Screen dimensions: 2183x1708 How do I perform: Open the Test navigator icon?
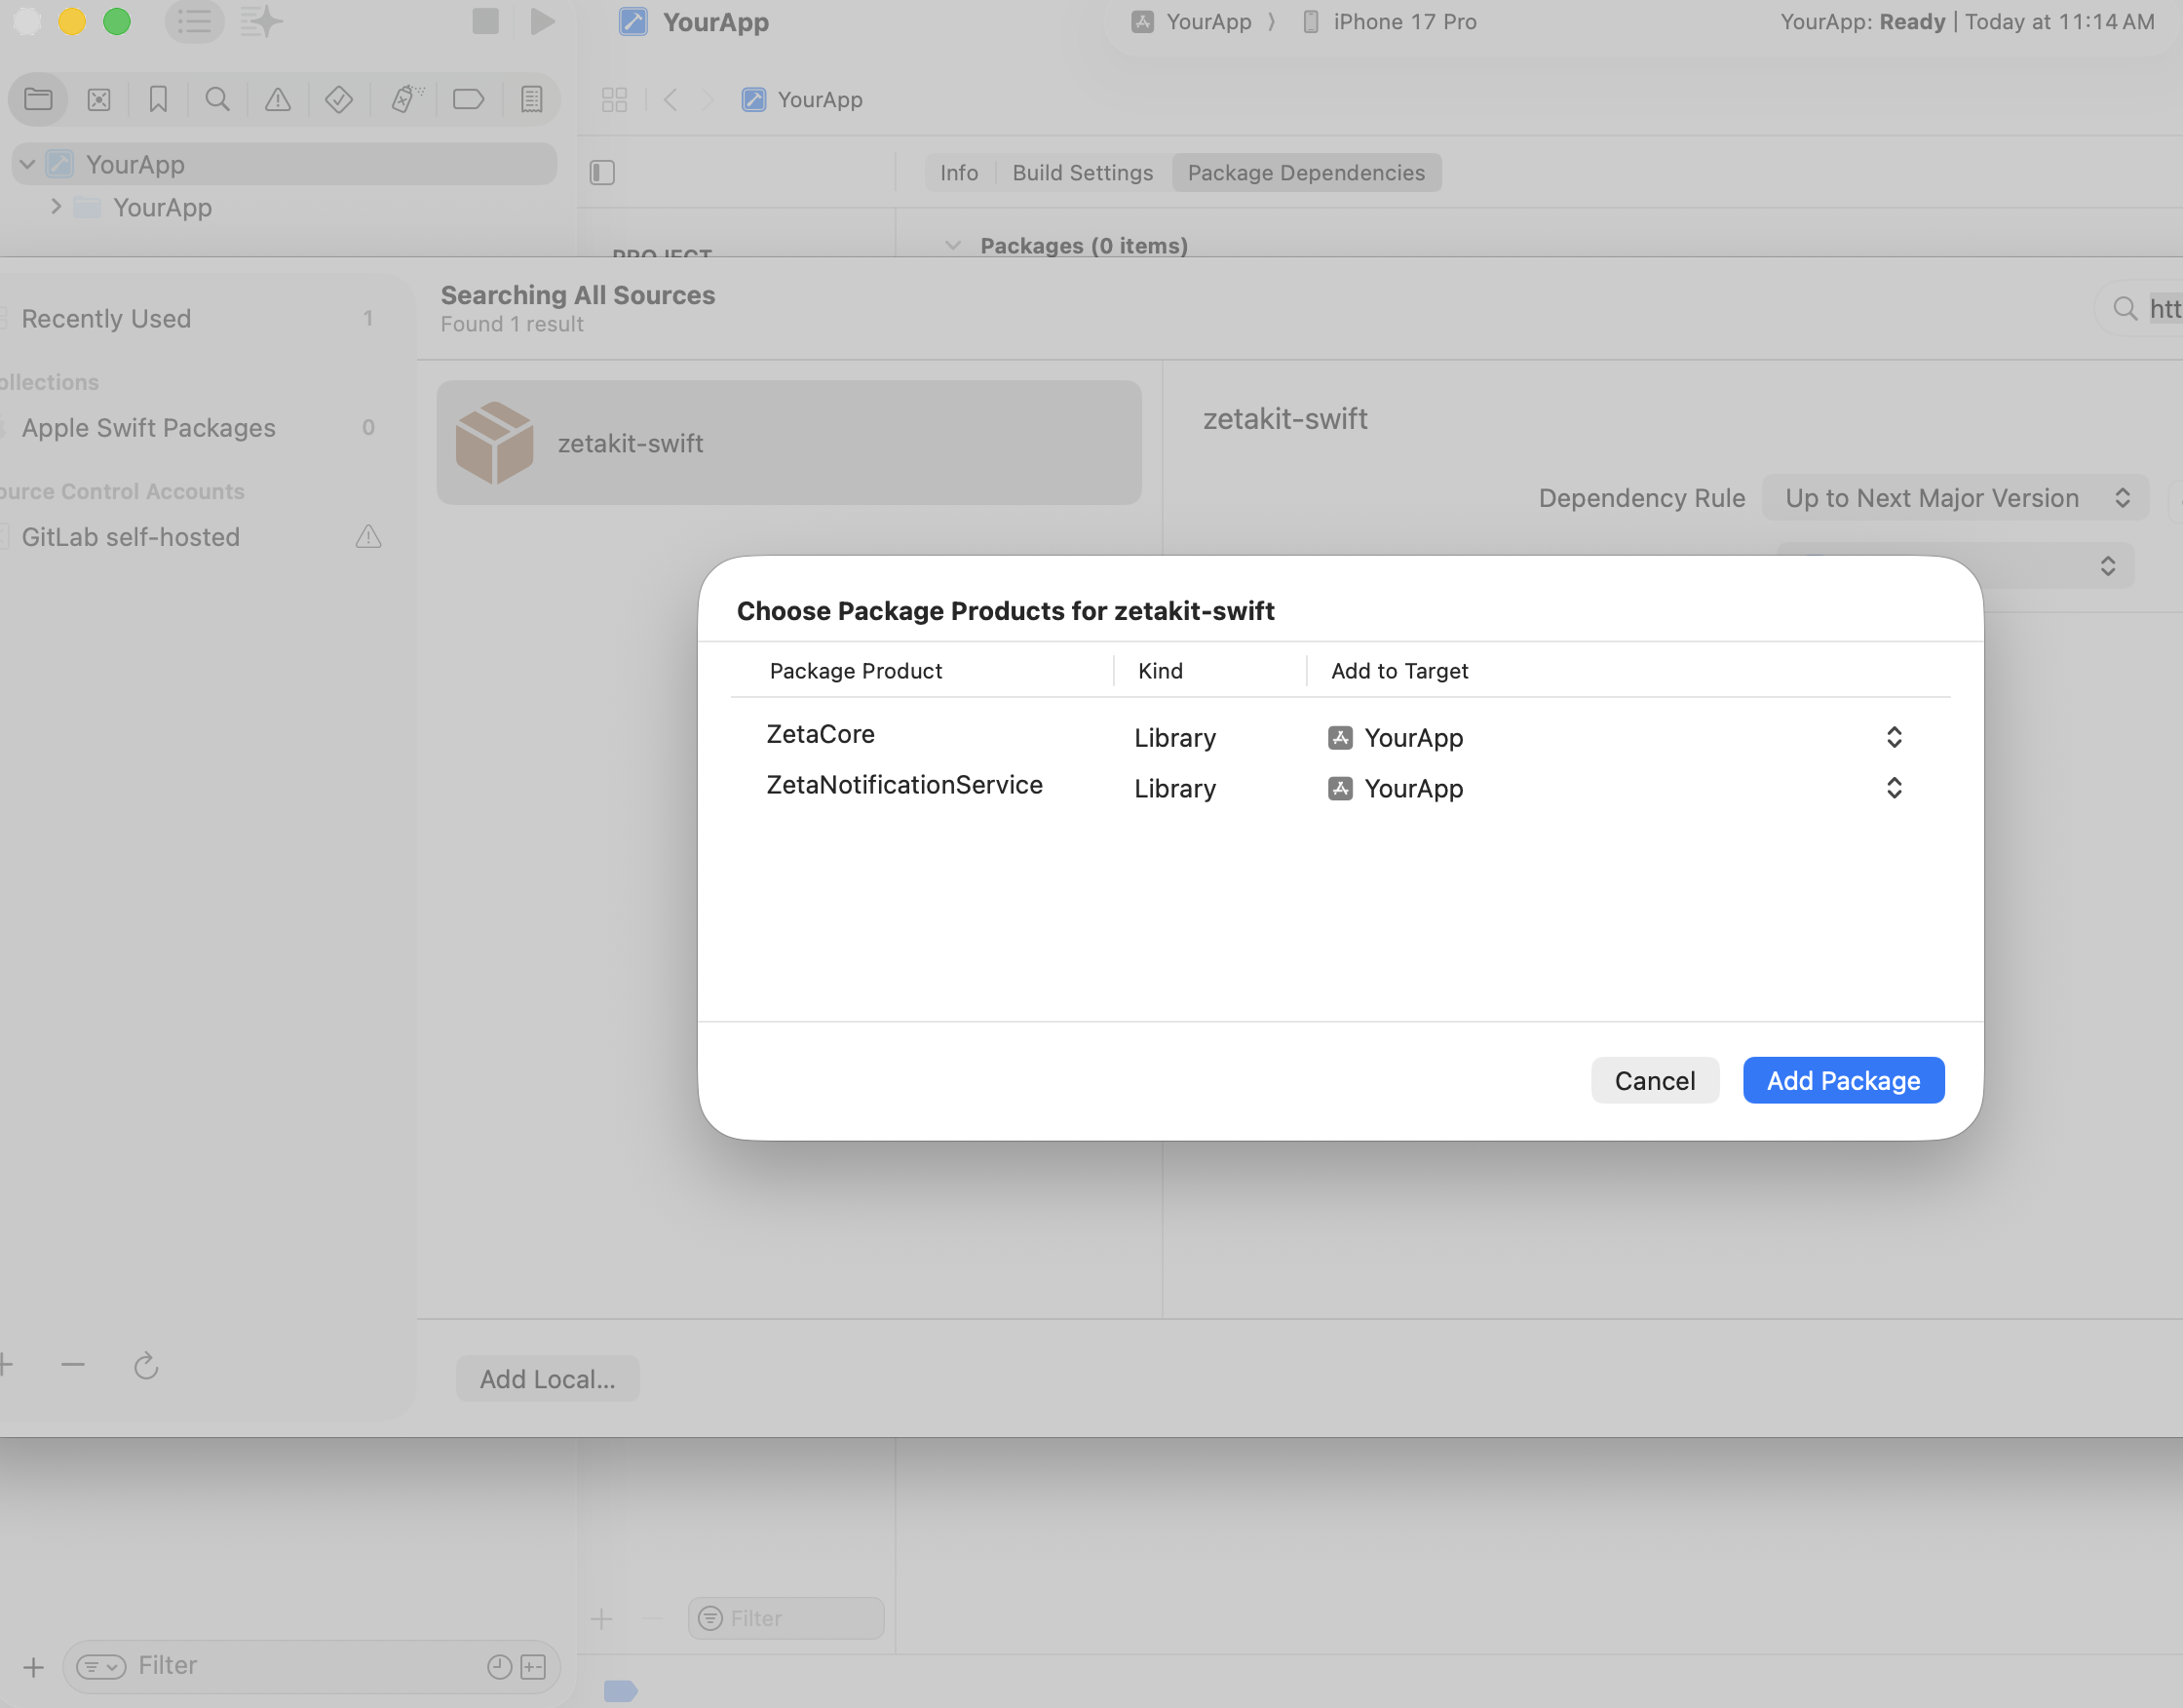click(339, 99)
